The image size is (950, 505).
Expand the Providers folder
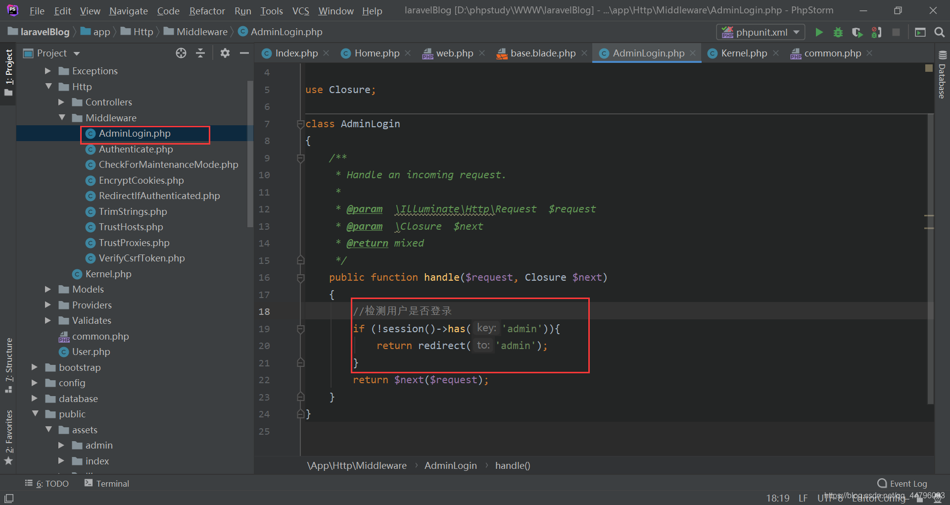[x=48, y=305]
